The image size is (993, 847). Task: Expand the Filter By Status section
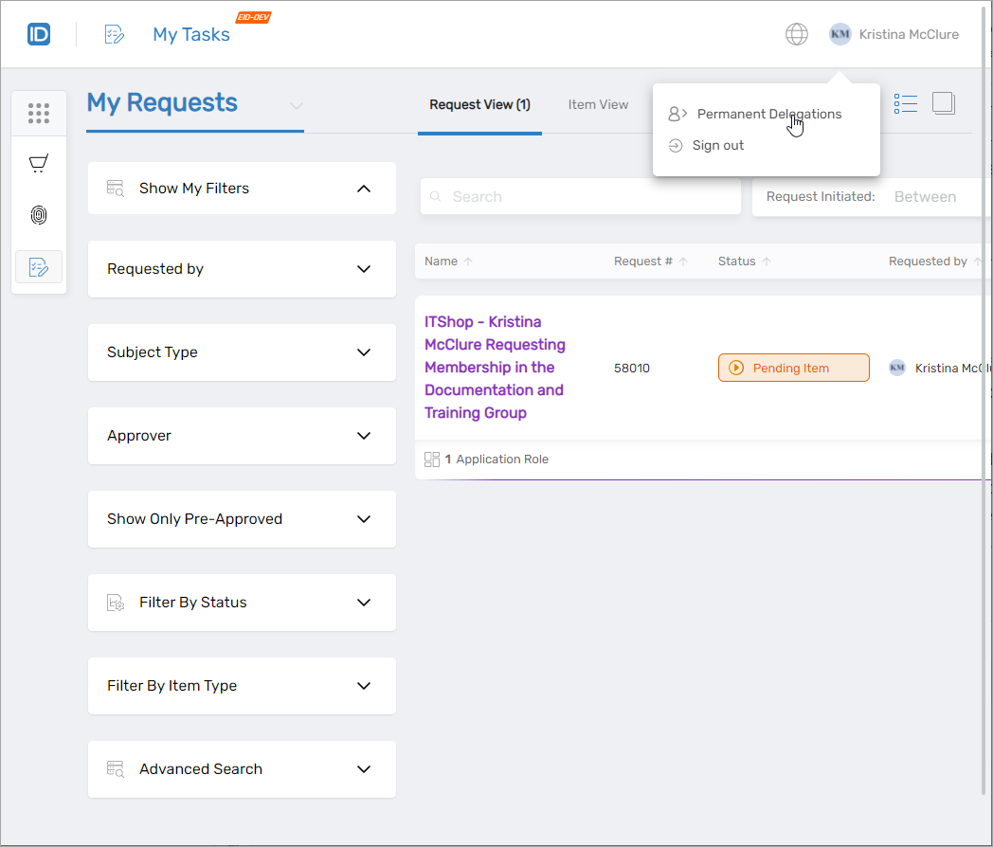click(x=364, y=603)
